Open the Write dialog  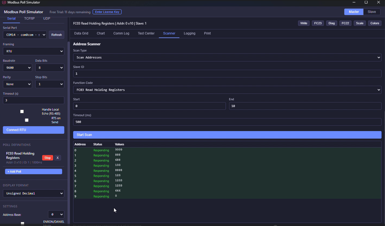304,23
